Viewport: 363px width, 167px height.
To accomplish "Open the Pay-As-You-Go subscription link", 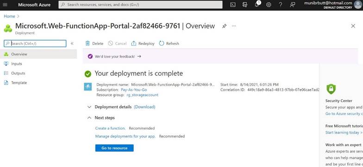I will pos(134,89).
